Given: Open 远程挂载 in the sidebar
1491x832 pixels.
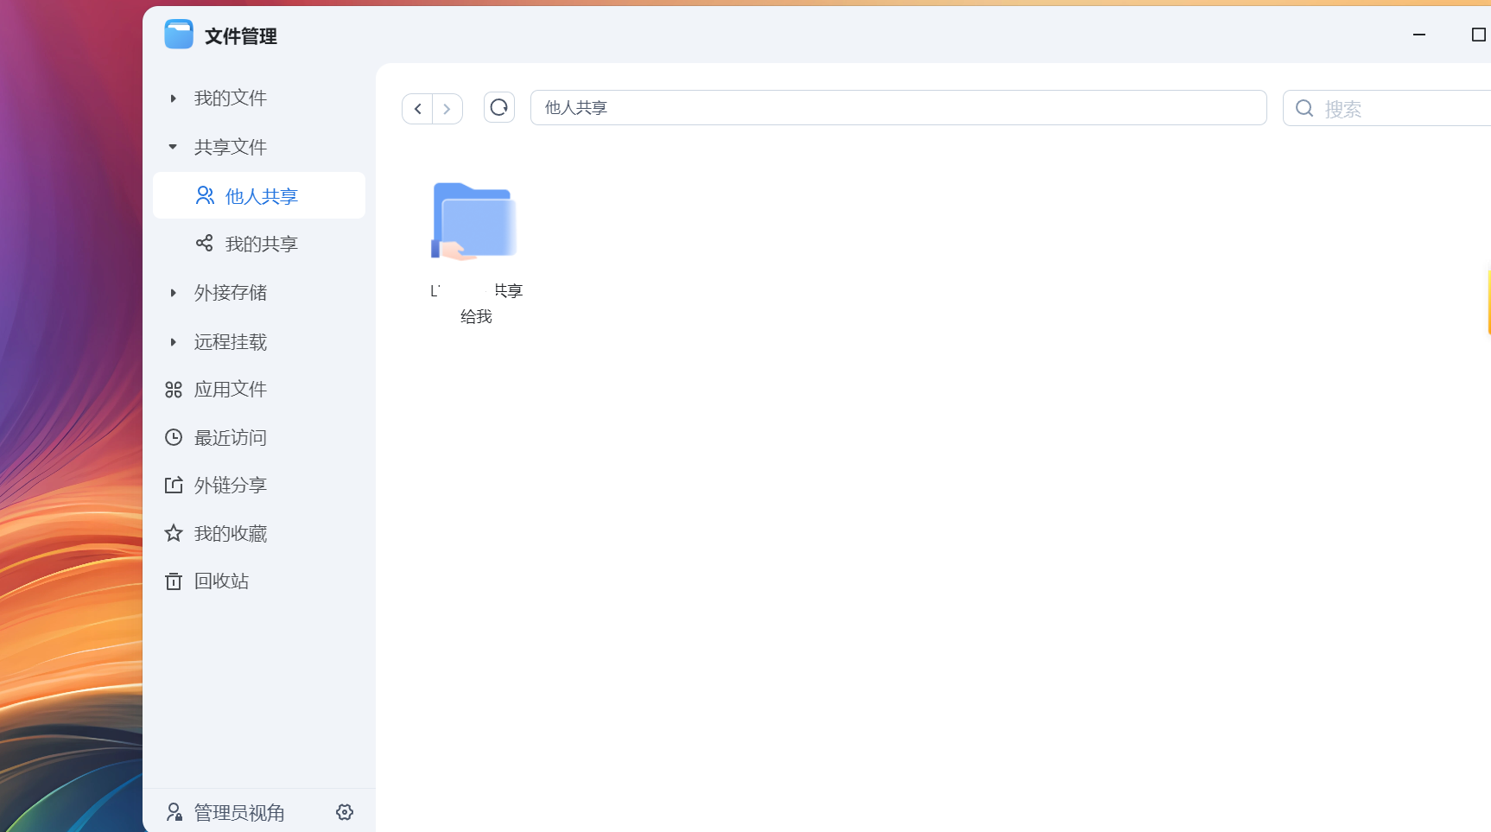Looking at the screenshot, I should (231, 342).
